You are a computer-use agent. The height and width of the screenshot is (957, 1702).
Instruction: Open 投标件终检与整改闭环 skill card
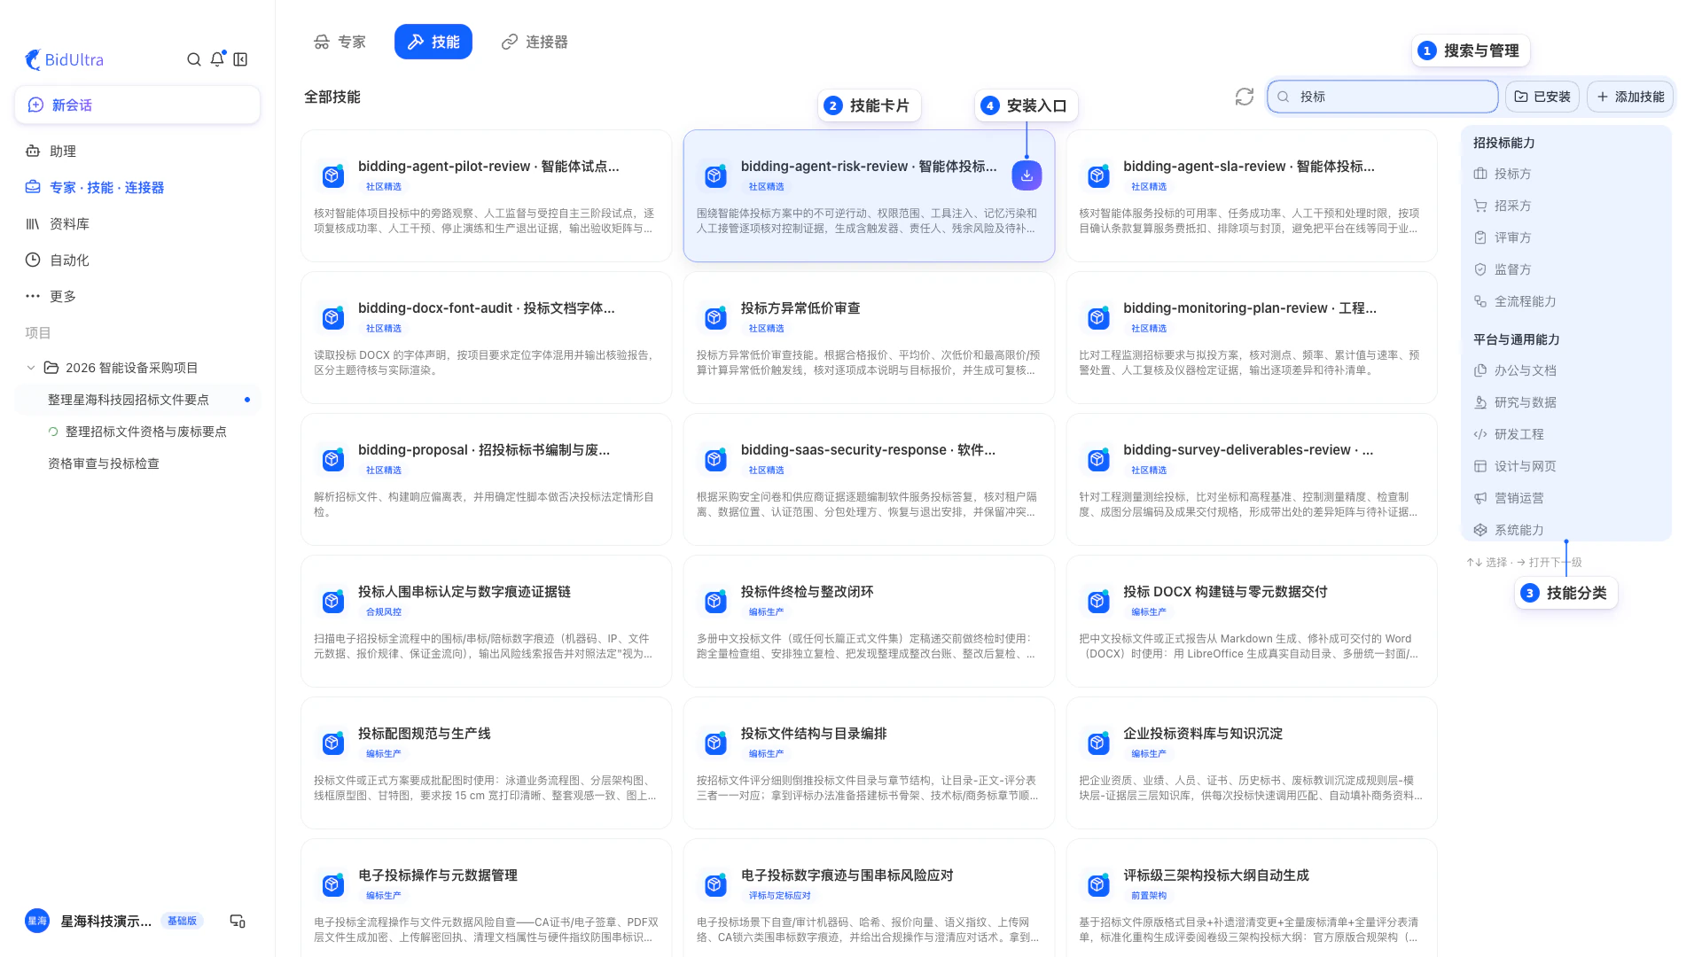[869, 621]
